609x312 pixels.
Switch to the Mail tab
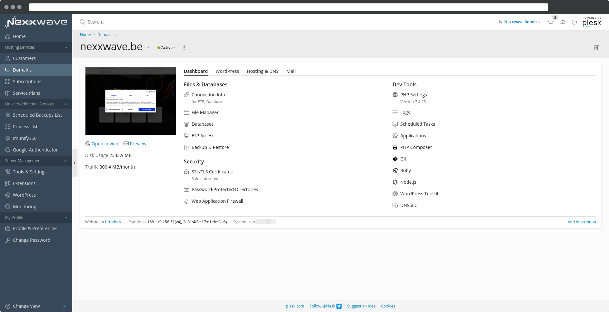pyautogui.click(x=291, y=71)
